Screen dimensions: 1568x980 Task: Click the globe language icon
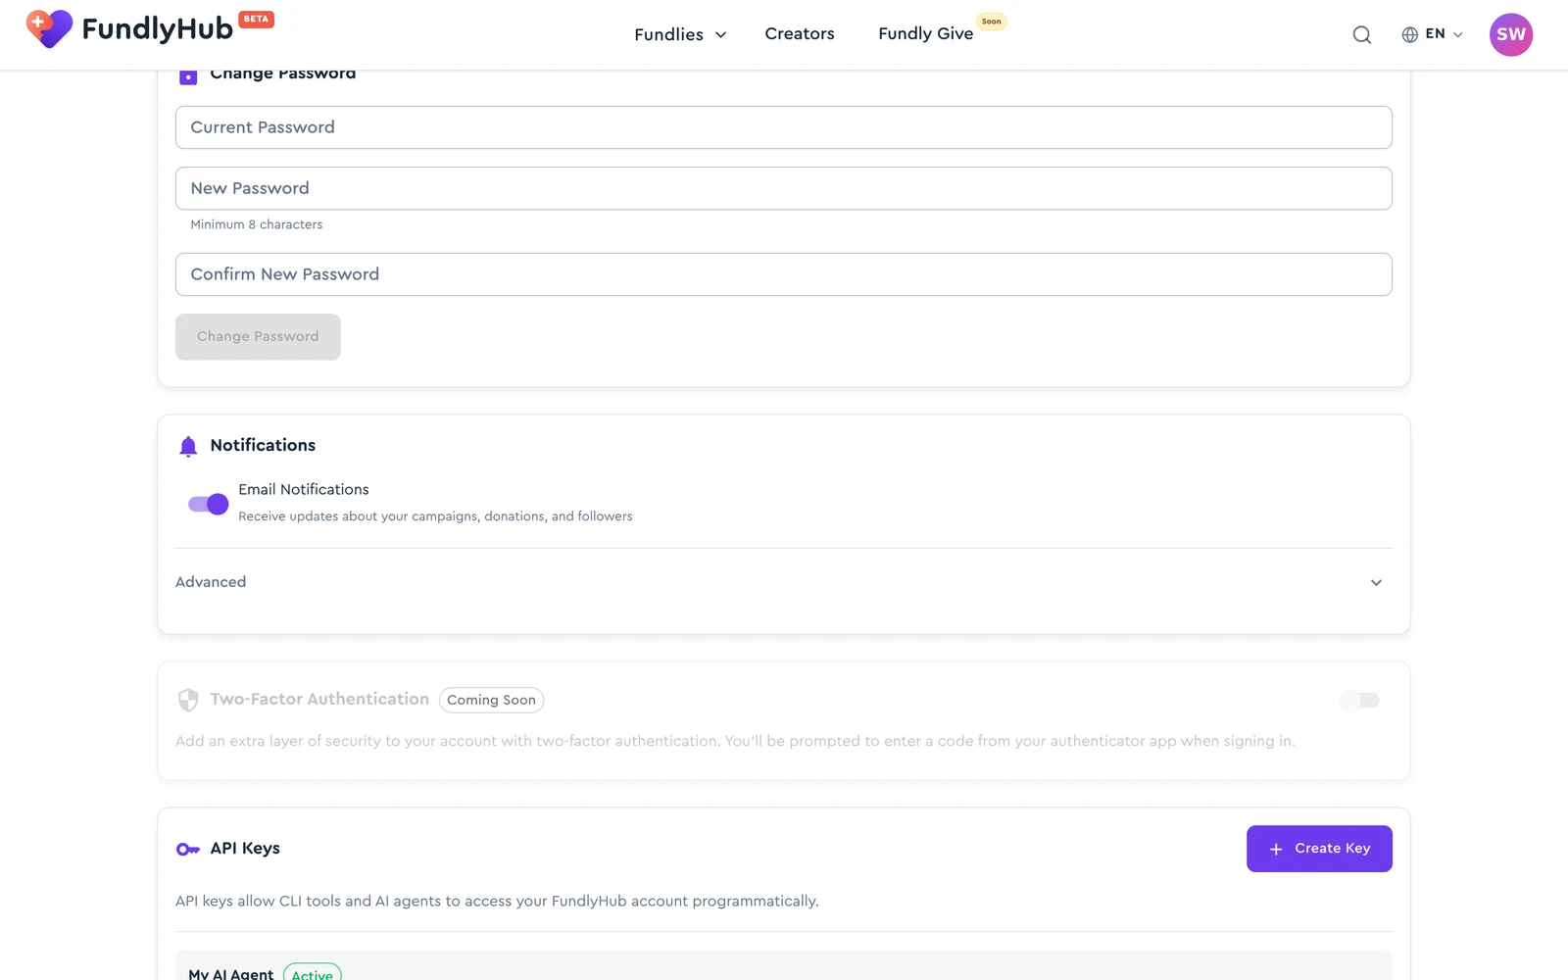pyautogui.click(x=1409, y=34)
